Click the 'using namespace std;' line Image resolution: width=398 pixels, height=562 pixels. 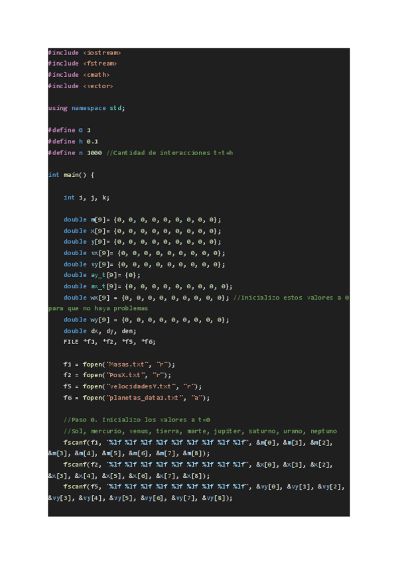(86, 108)
